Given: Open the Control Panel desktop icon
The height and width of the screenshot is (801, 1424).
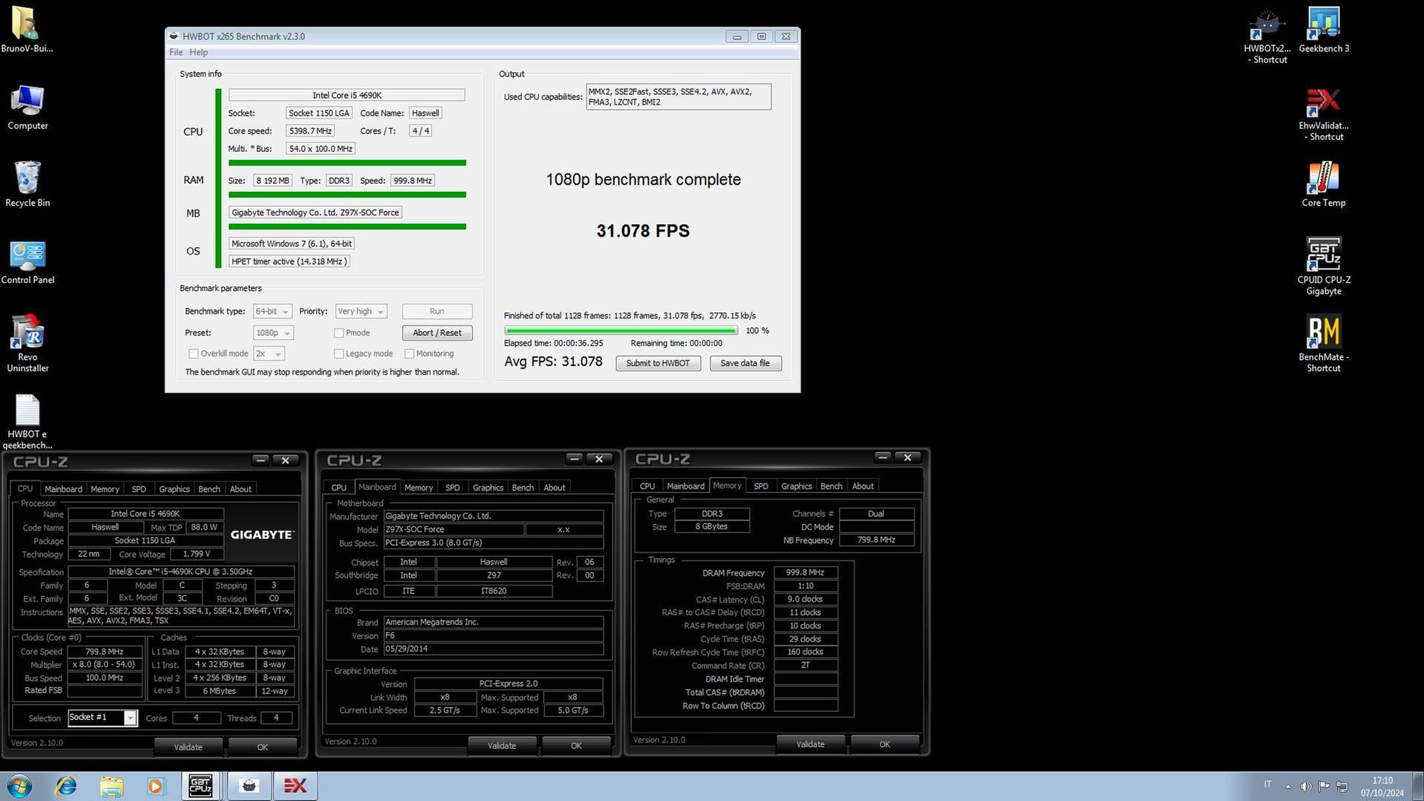Looking at the screenshot, I should point(27,262).
